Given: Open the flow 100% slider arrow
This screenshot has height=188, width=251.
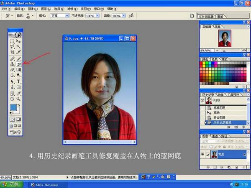Looking at the screenshot, I should point(123,15).
